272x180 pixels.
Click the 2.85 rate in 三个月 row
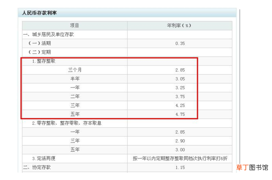(x=180, y=70)
